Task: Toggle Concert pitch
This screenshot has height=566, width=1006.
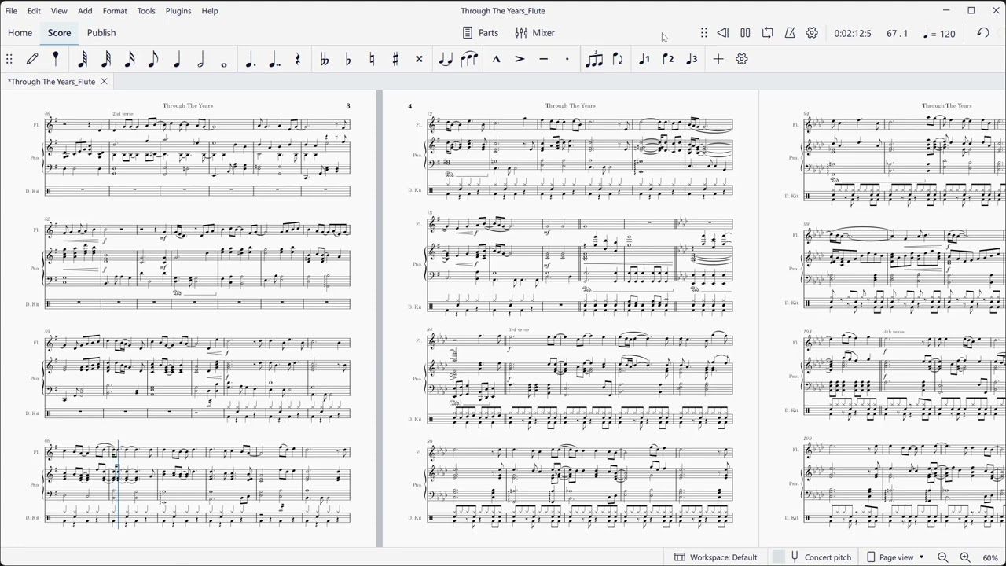Action: [x=820, y=557]
